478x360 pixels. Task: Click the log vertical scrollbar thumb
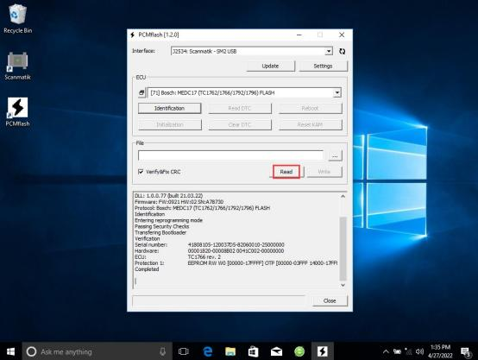coord(343,249)
